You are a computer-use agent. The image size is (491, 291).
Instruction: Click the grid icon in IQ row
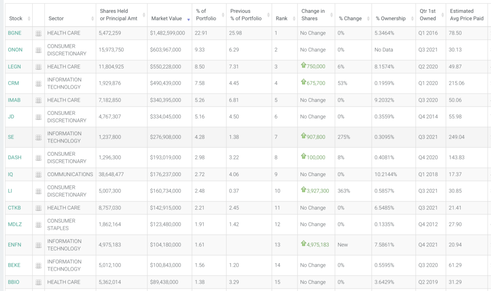[x=39, y=175]
